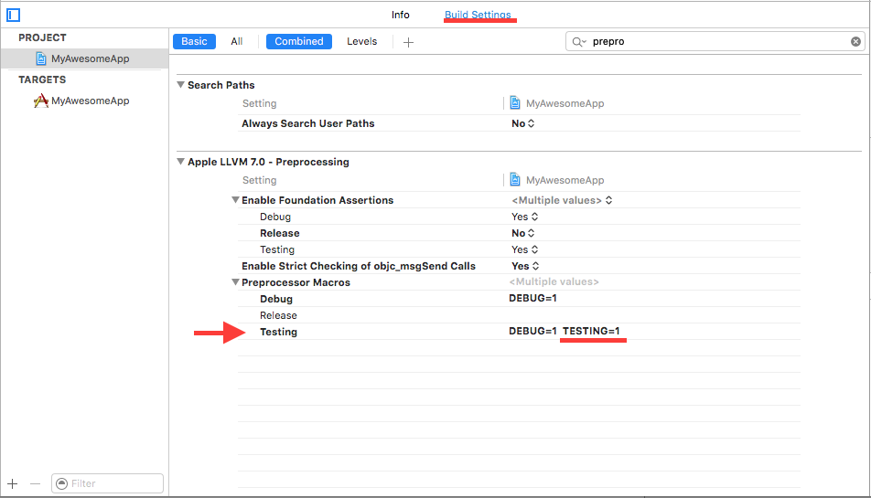Select Enable Strict Checking of objc_msgSend Calls
The image size is (871, 498).
coord(359,266)
